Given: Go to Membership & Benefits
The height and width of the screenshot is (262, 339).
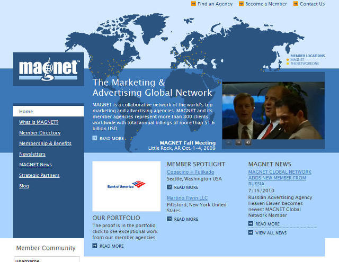Looking at the screenshot, I should coord(45,143).
